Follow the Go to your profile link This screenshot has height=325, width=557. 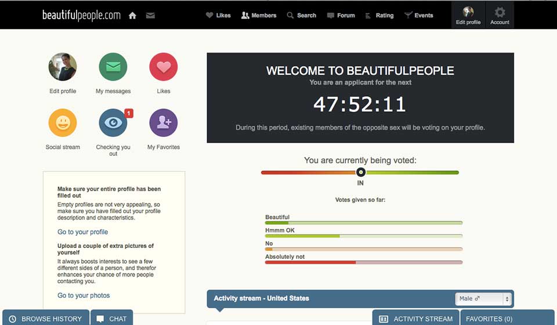pyautogui.click(x=82, y=232)
